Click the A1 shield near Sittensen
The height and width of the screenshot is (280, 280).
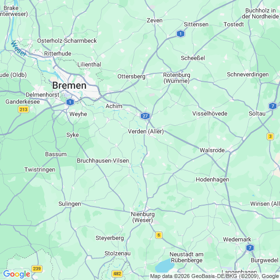[x=180, y=34]
